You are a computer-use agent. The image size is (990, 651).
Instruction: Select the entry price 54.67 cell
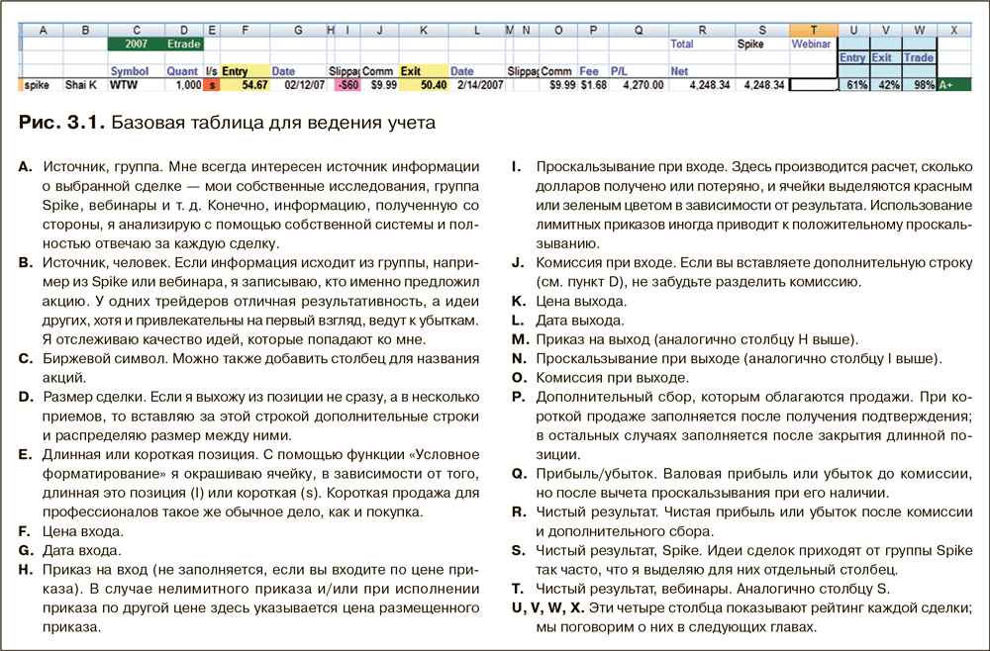click(x=245, y=86)
